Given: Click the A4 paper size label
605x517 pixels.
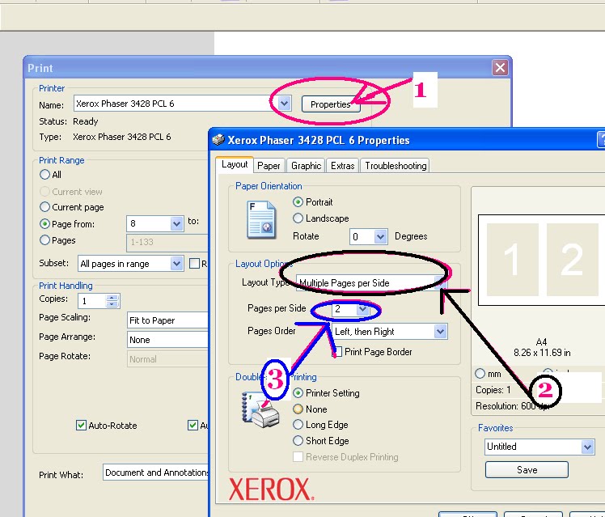Looking at the screenshot, I should point(541,342).
